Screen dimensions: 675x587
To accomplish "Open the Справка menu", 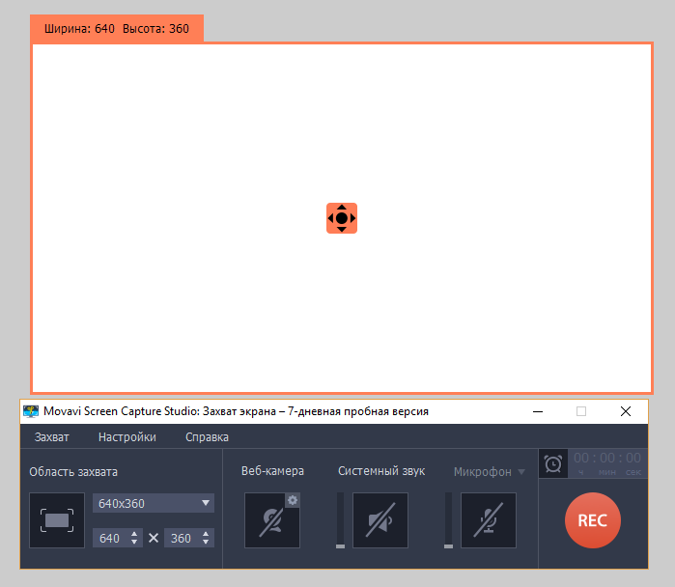I will (x=207, y=437).
